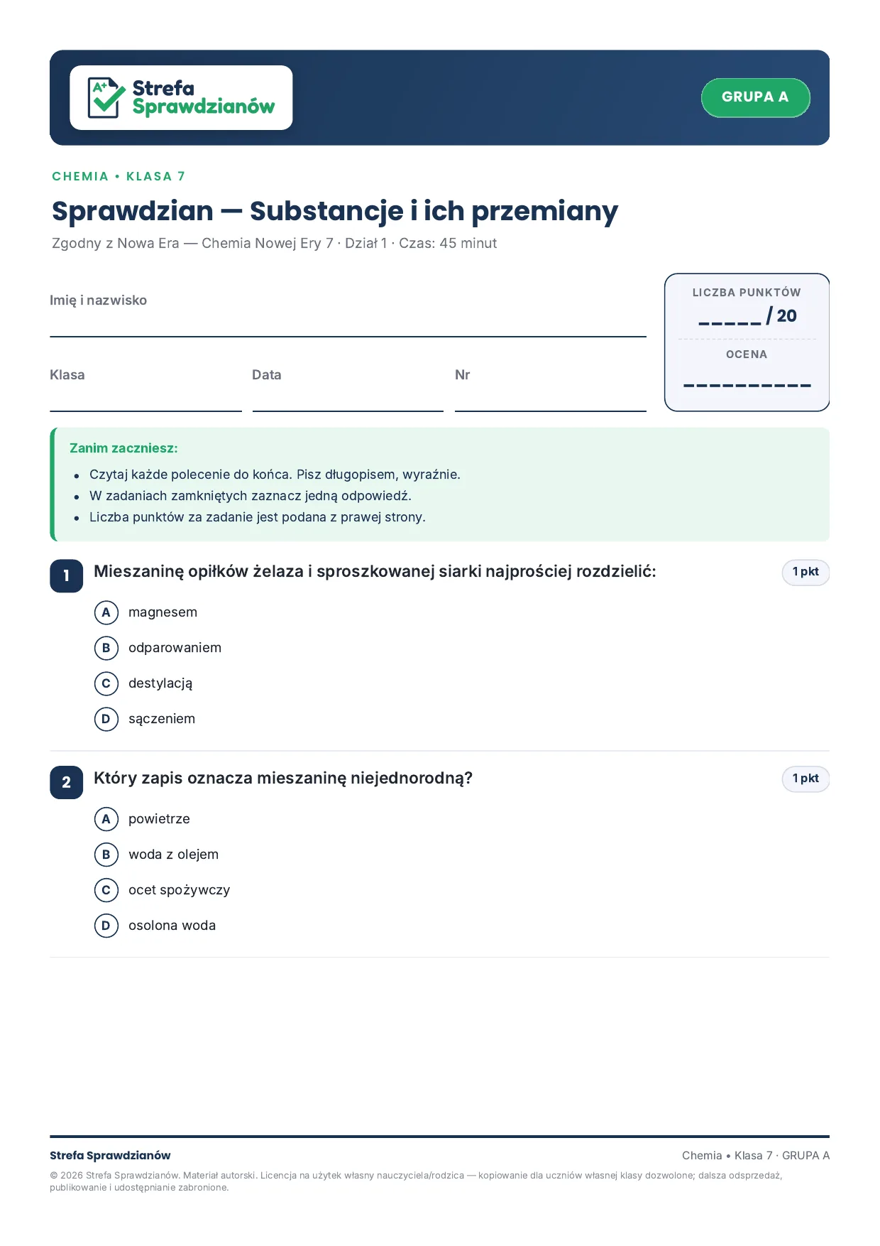Click the 1 pkt badge of question 1
880x1246 pixels.
pyautogui.click(x=805, y=573)
